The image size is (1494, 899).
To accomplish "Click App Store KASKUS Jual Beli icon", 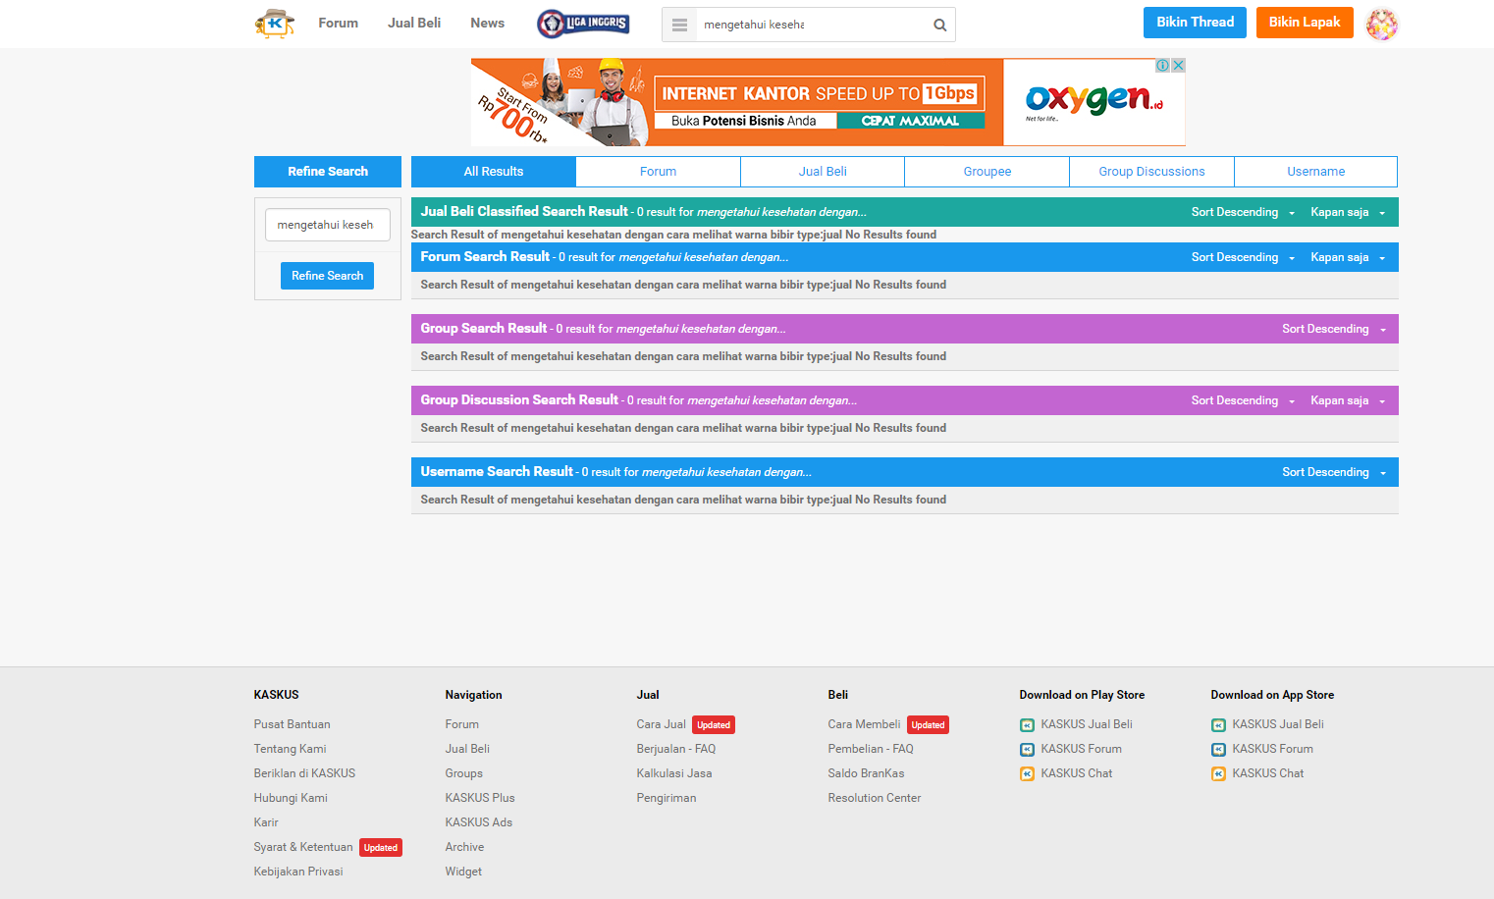I will point(1218,725).
